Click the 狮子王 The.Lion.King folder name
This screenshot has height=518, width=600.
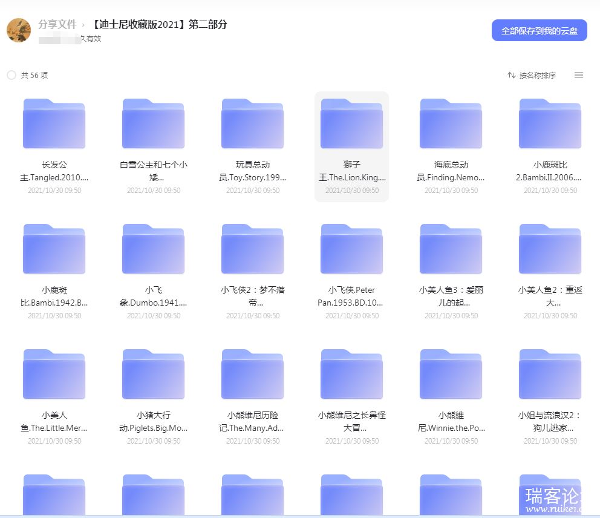(352, 171)
